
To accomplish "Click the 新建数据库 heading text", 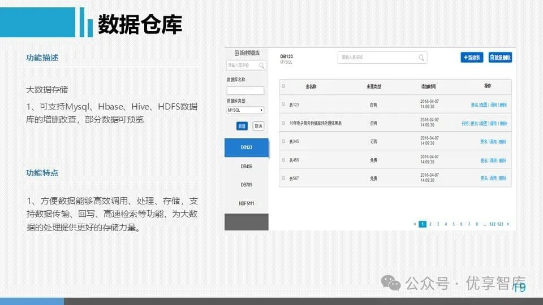I will [249, 53].
